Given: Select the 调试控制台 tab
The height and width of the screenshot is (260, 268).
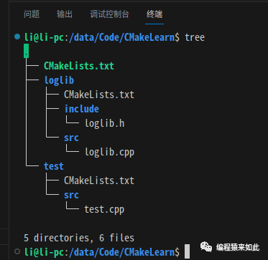Looking at the screenshot, I should pyautogui.click(x=109, y=14).
